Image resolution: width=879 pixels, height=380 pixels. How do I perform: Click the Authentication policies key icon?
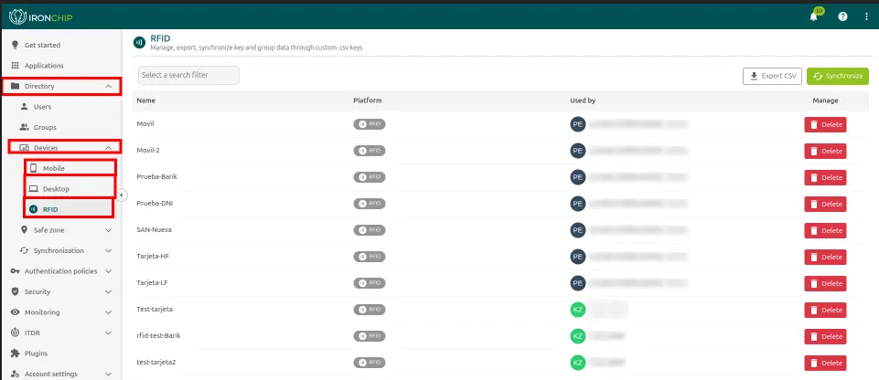16,271
